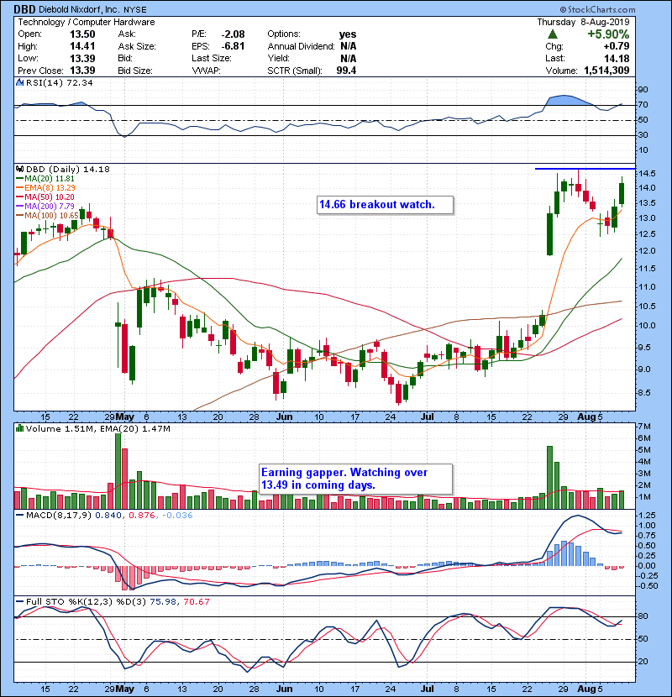Viewport: 672px width, 697px height.
Task: Select the Chg value +0.79
Action: click(x=617, y=46)
